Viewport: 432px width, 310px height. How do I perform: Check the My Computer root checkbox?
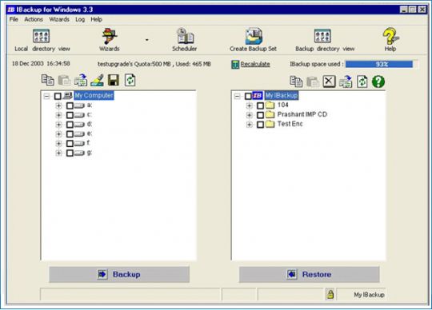coord(58,96)
